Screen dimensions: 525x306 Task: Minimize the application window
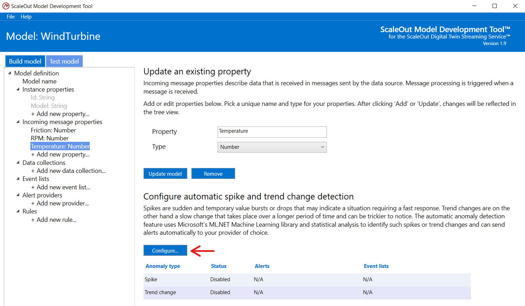pyautogui.click(x=474, y=6)
